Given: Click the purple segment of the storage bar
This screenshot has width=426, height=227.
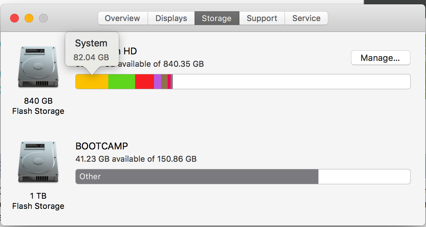Looking at the screenshot, I should 158,82.
